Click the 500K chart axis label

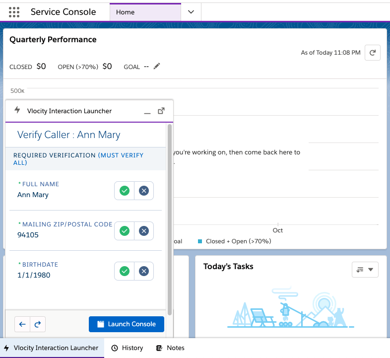click(17, 91)
